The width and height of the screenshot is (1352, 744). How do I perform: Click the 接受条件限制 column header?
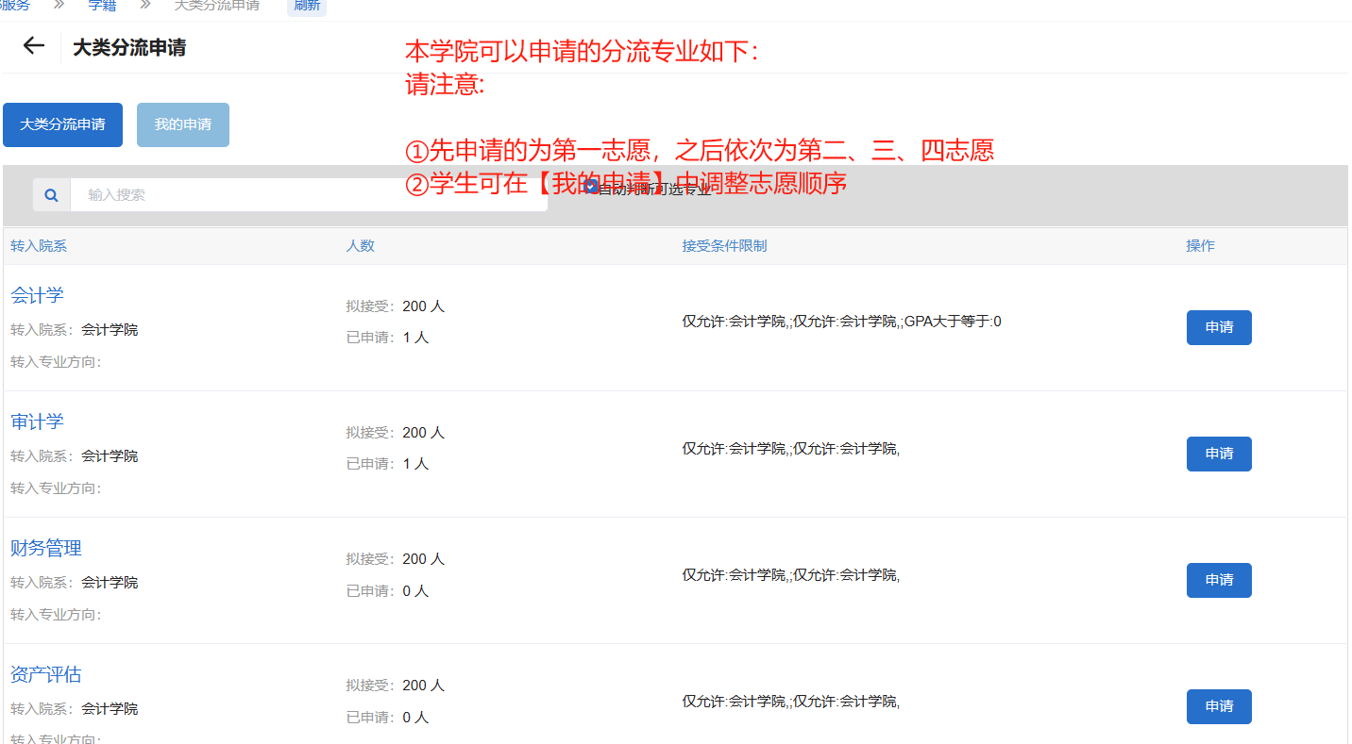point(724,246)
